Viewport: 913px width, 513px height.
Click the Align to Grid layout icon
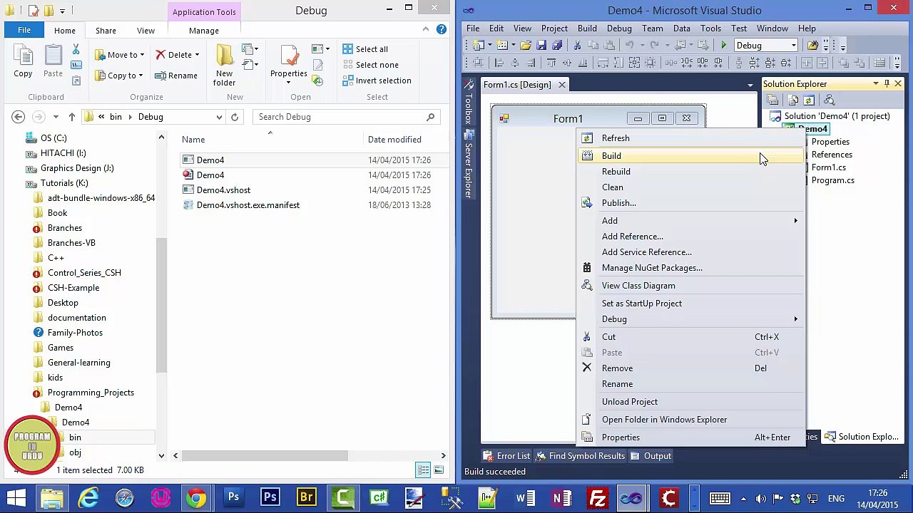(477, 63)
